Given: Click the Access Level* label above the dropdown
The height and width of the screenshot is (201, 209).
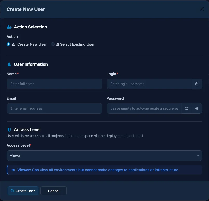Looking at the screenshot, I should click(19, 145).
